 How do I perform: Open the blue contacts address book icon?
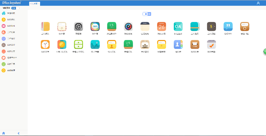(x=178, y=44)
